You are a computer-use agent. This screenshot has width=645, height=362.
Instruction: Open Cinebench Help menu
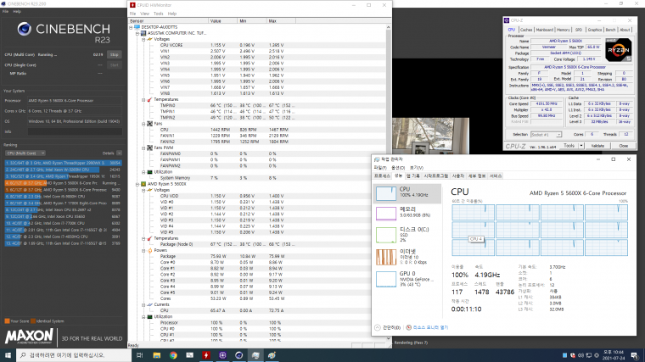pos(17,12)
